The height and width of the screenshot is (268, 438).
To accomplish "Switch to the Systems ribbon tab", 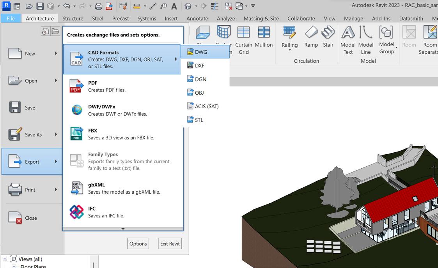I will coord(147,18).
